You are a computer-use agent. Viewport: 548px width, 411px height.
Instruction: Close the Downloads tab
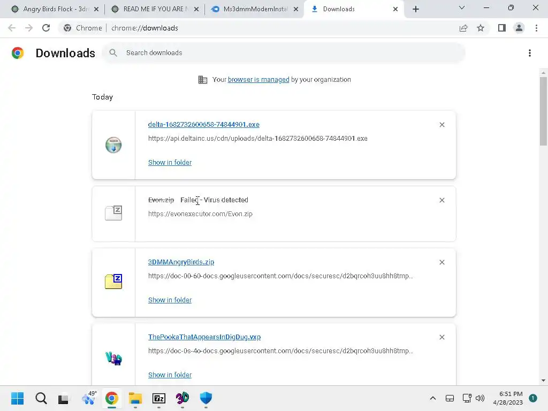pos(395,9)
